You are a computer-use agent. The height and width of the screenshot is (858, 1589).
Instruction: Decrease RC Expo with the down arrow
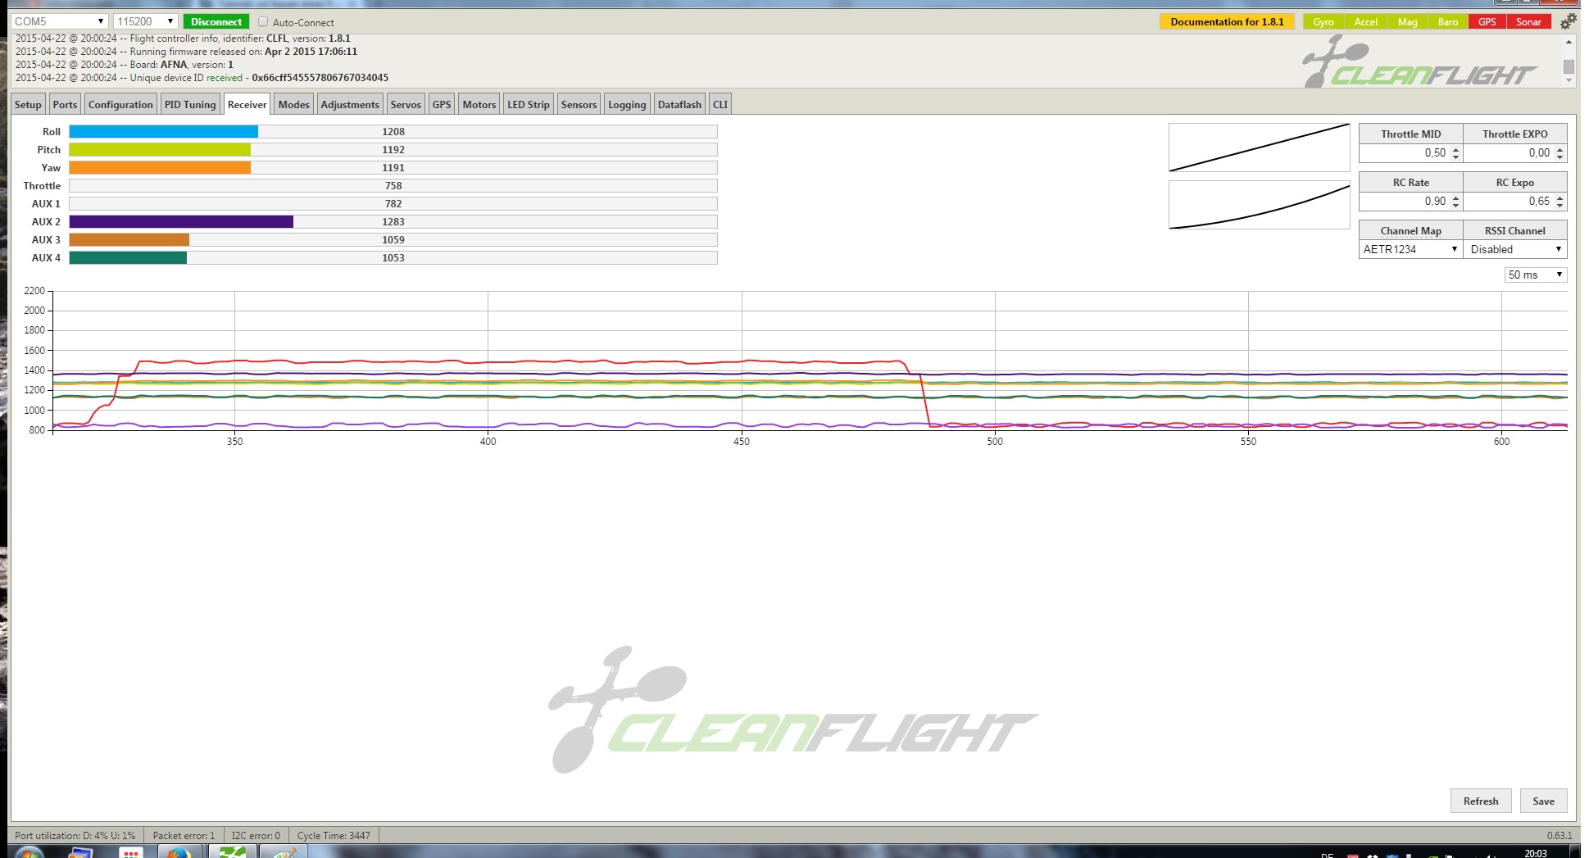click(x=1559, y=205)
